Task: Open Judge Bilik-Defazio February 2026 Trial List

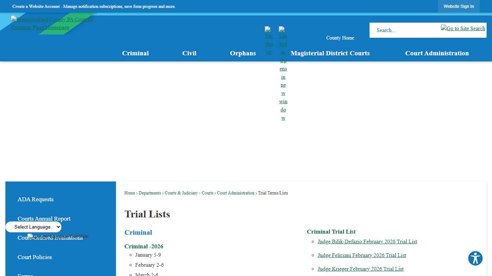Action: [x=367, y=241]
